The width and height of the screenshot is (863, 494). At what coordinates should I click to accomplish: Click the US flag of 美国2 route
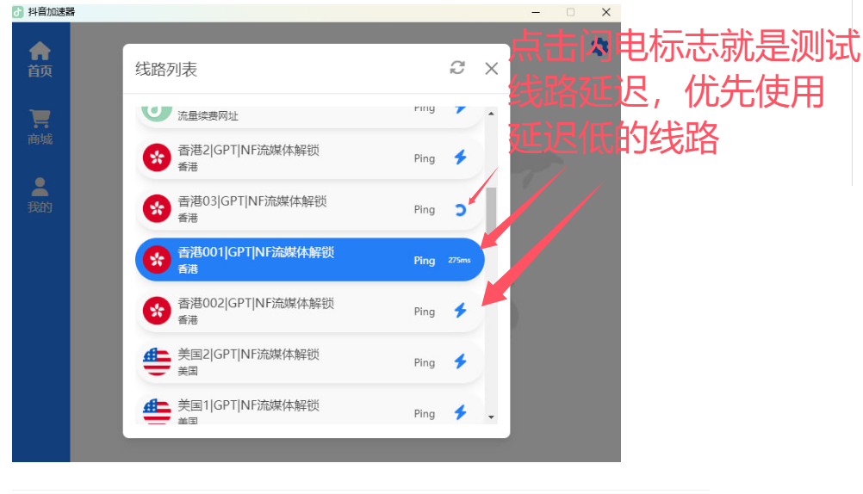click(157, 362)
